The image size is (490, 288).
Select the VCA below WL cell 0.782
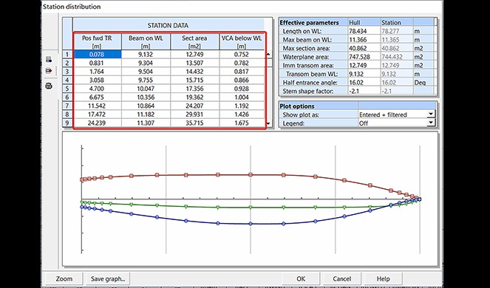(x=242, y=63)
